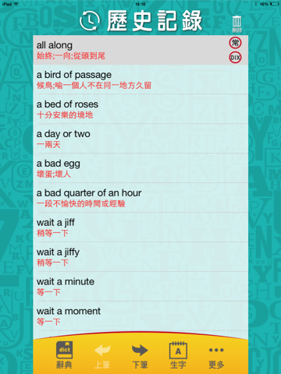The height and width of the screenshot is (374, 281).
Task: Select the 'all along' history entry
Action: click(x=140, y=50)
